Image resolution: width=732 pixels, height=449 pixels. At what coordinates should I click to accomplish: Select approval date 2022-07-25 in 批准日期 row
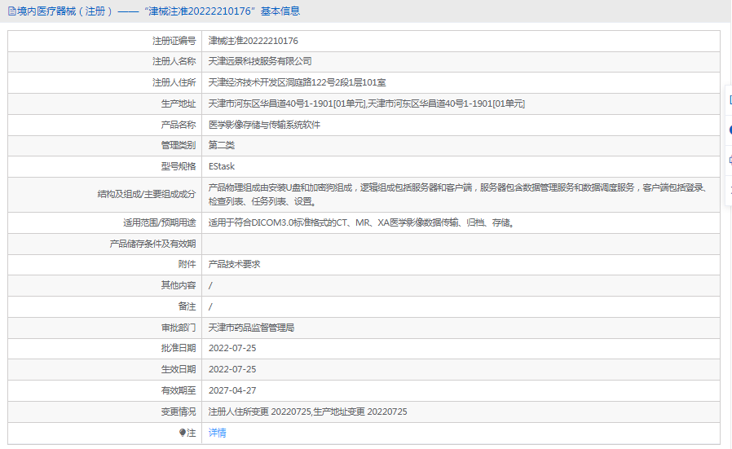coord(232,348)
